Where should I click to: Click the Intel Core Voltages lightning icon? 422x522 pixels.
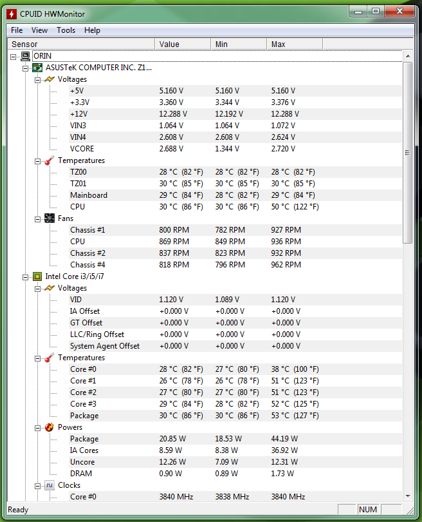[49, 288]
